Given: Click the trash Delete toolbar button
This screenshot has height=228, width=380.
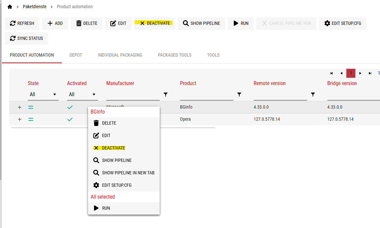Looking at the screenshot, I should (86, 24).
